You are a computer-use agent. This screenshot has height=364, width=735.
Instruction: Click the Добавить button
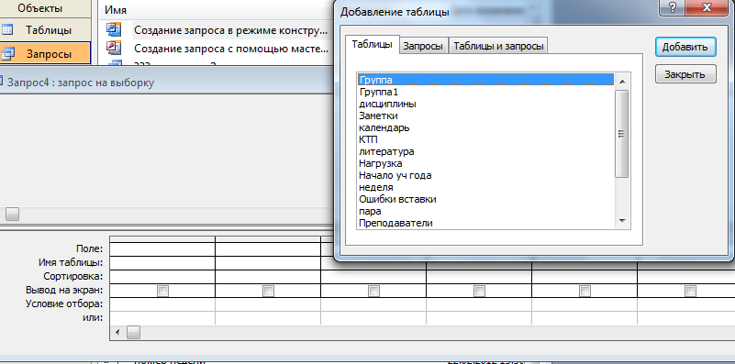click(685, 48)
